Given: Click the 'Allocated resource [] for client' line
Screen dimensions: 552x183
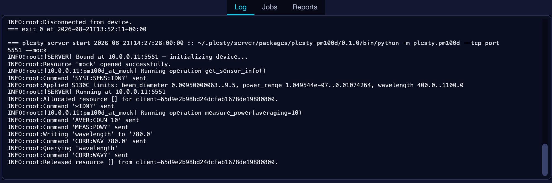Looking at the screenshot, I should click(x=142, y=99).
